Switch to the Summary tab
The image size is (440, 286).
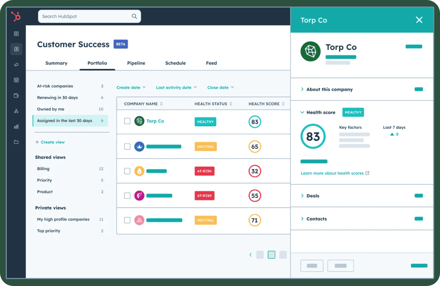coord(56,63)
